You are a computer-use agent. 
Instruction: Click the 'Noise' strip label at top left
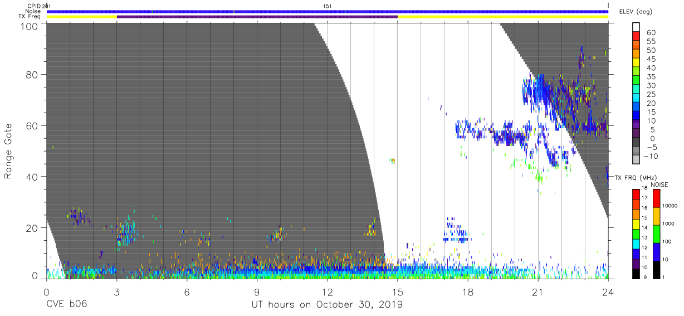click(x=34, y=11)
